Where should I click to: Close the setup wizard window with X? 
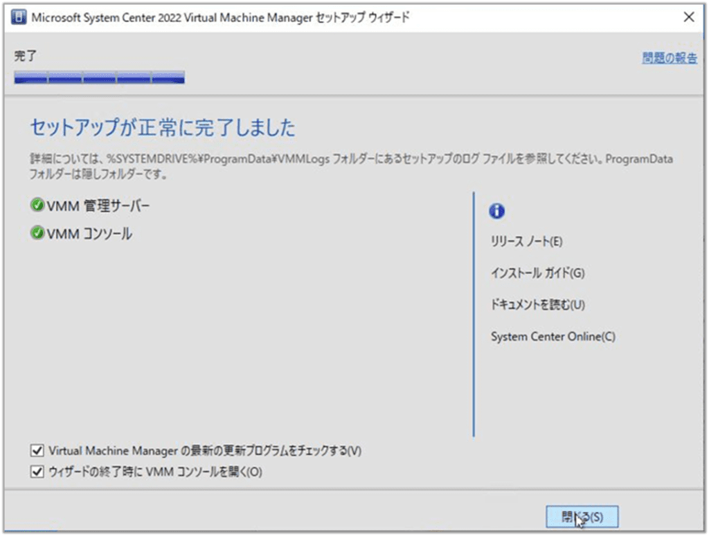click(x=689, y=17)
